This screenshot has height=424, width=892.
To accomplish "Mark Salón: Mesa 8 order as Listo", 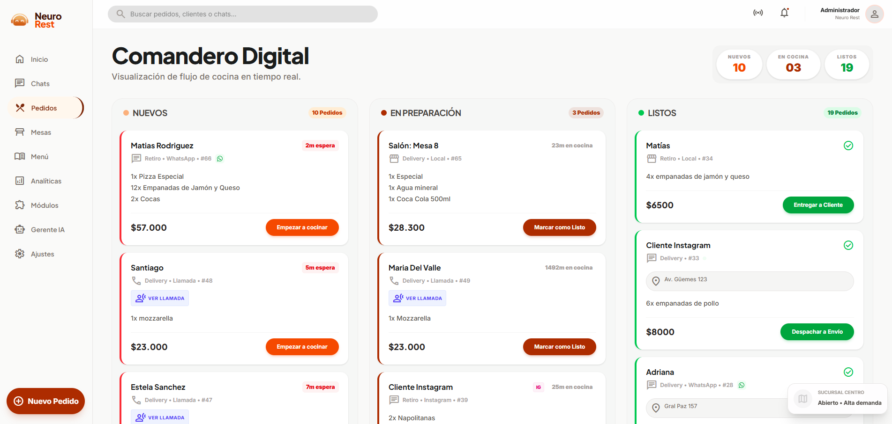I will [x=559, y=227].
